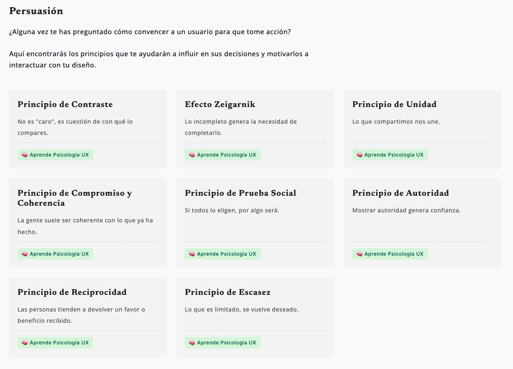513x369 pixels.
Task: Click brain icon in Principio de Unidad tag
Action: click(360, 155)
